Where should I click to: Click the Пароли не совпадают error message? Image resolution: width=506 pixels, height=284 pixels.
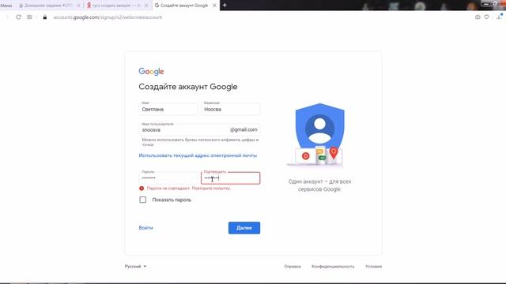tap(188, 189)
